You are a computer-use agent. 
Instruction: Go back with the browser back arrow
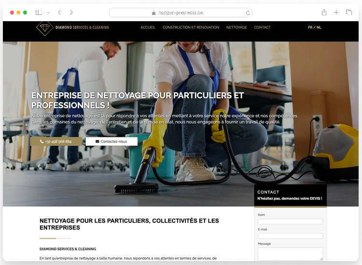pos(59,13)
